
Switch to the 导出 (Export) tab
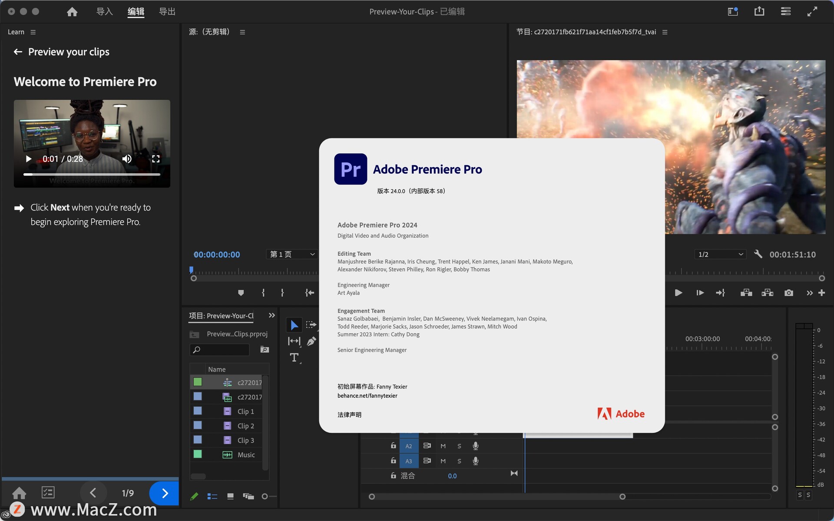pyautogui.click(x=167, y=12)
